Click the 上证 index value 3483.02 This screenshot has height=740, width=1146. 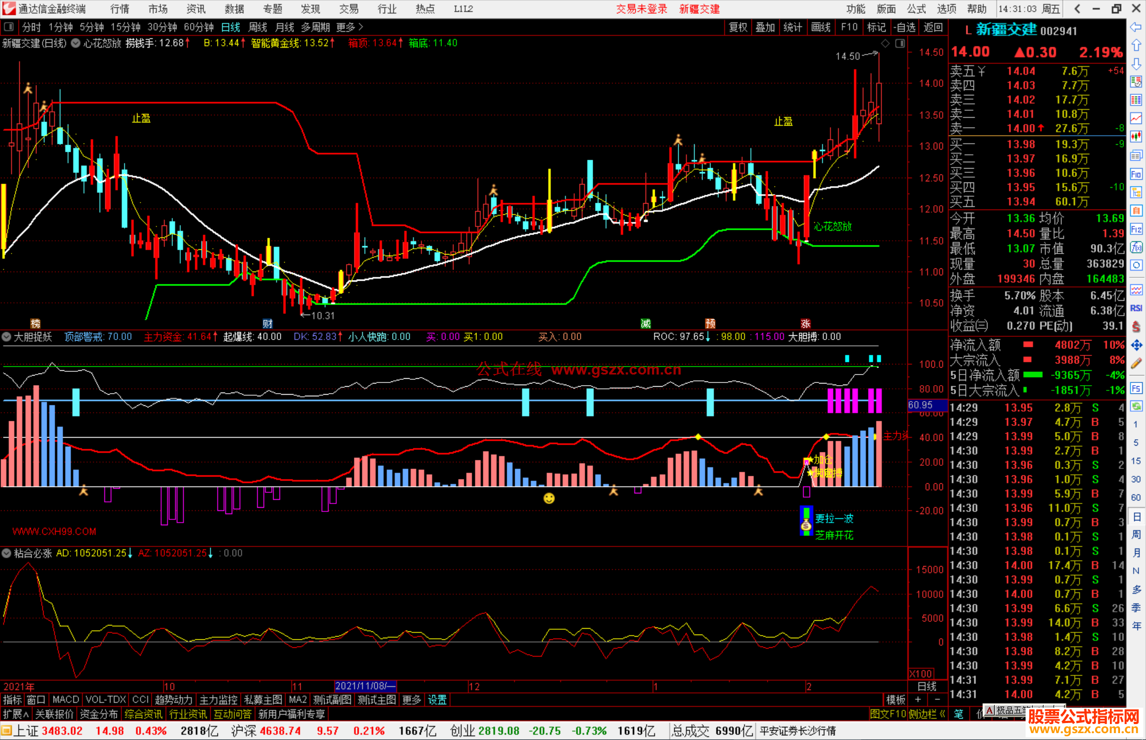pos(62,731)
